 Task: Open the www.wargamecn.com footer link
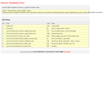(26, 52)
